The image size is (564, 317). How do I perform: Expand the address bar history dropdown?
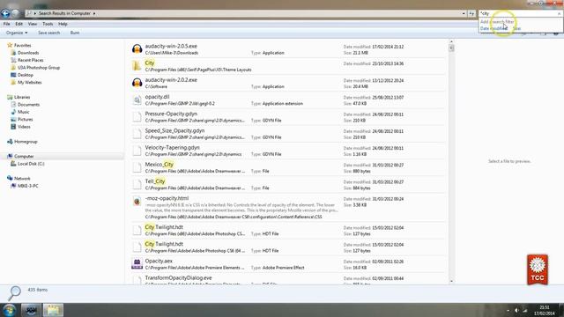464,13
